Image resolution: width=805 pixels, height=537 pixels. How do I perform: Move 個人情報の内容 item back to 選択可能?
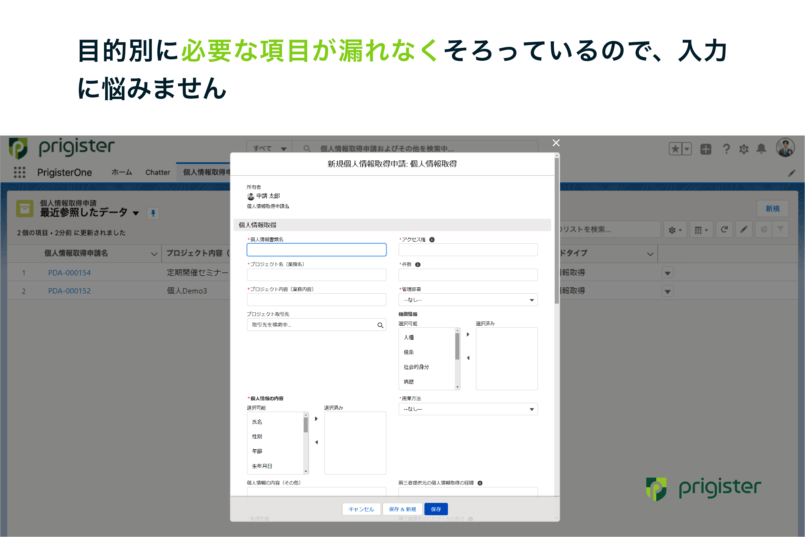316,442
